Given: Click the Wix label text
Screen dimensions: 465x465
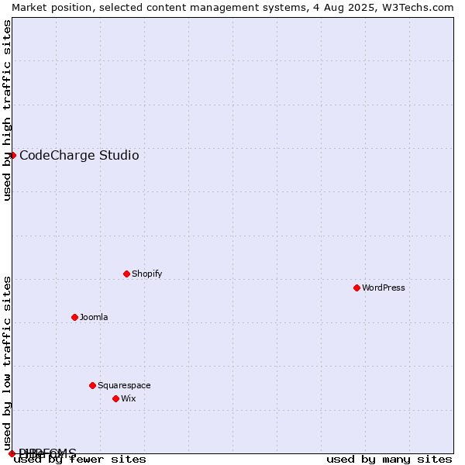Looking at the screenshot, I should pyautogui.click(x=129, y=398).
